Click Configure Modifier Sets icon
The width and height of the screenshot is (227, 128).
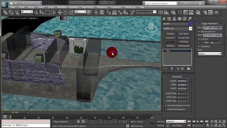[188, 69]
